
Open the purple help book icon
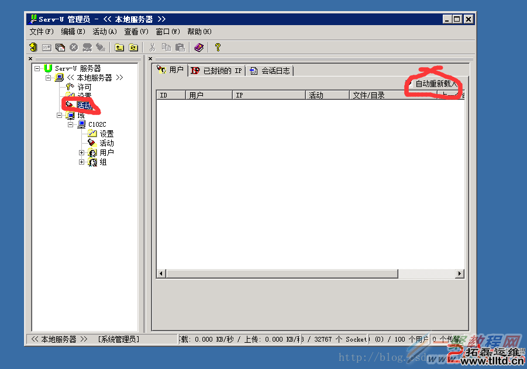click(199, 47)
